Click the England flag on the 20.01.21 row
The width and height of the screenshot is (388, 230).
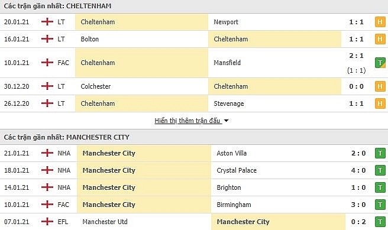coord(47,22)
